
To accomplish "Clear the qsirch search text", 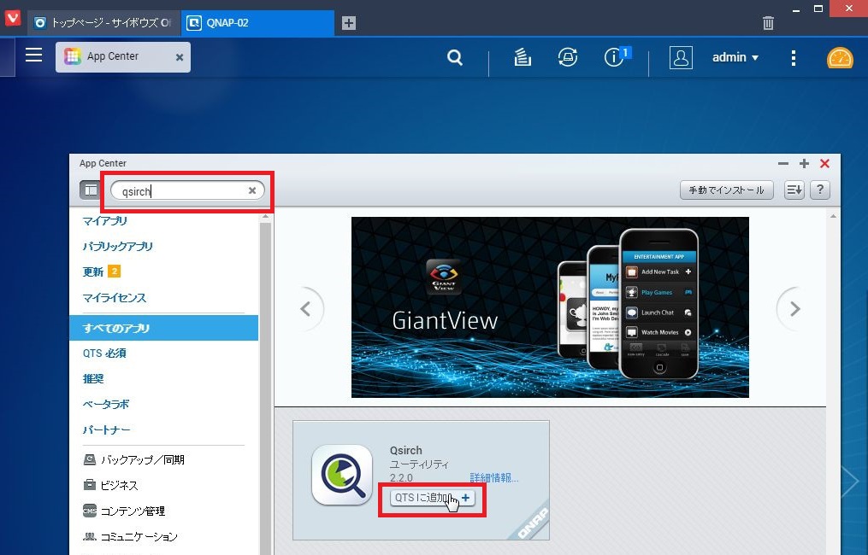I will click(x=252, y=190).
